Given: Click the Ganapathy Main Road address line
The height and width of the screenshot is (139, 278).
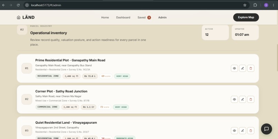Looking at the screenshot, I should click(63, 66).
